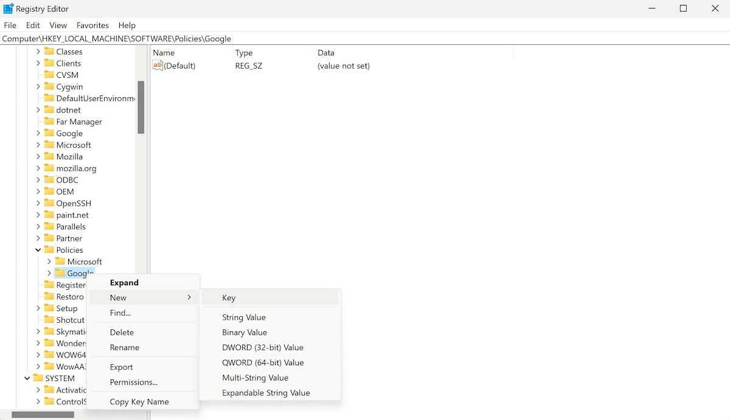Image resolution: width=730 pixels, height=420 pixels.
Task: Click the Registry Editor icon in title bar
Action: 8,8
